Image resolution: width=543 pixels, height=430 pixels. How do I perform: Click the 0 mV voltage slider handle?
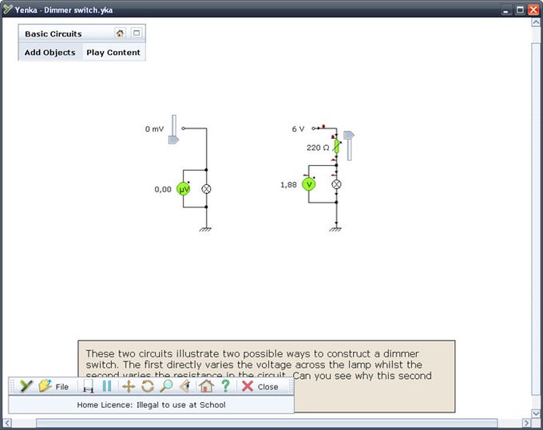[173, 140]
